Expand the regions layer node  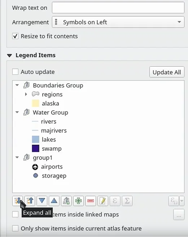tap(26, 94)
